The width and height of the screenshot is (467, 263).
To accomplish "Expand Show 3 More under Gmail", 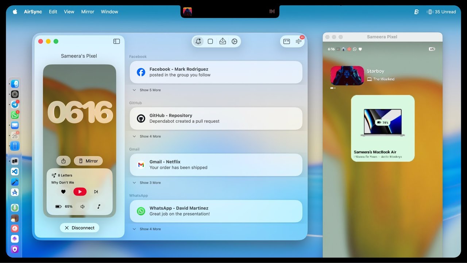I will click(x=147, y=183).
